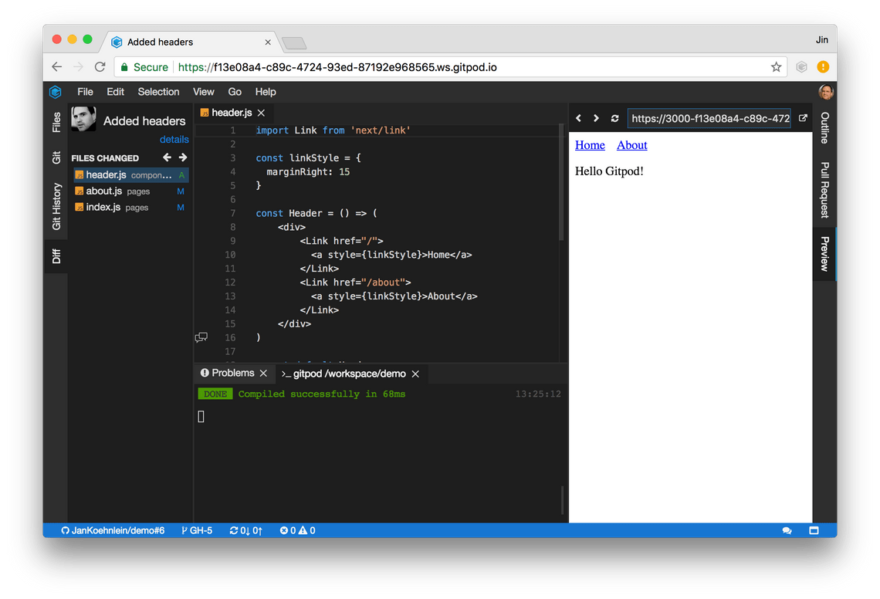Click the Secure lock indicator
Screen dimensions: 880x599
[x=144, y=67]
